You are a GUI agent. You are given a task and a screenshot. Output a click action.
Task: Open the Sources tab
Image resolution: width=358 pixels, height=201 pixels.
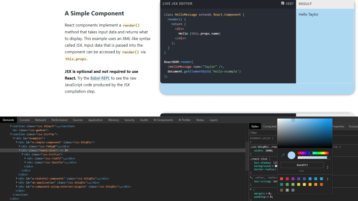[78, 120]
